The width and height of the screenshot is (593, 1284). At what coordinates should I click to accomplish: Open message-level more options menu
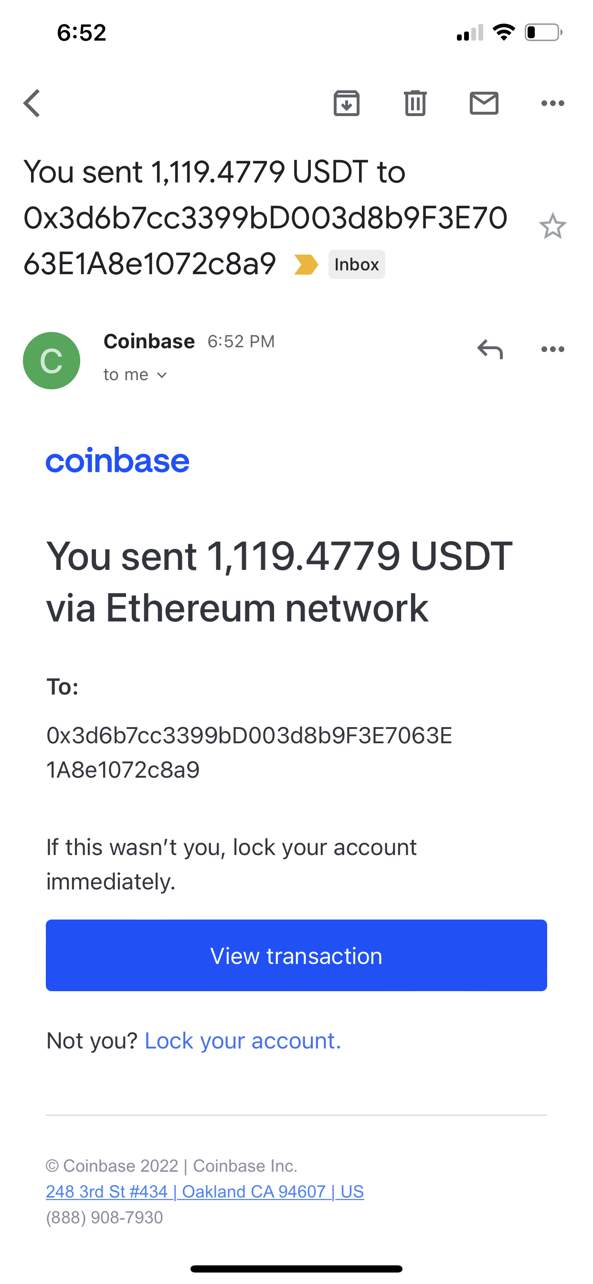[552, 349]
